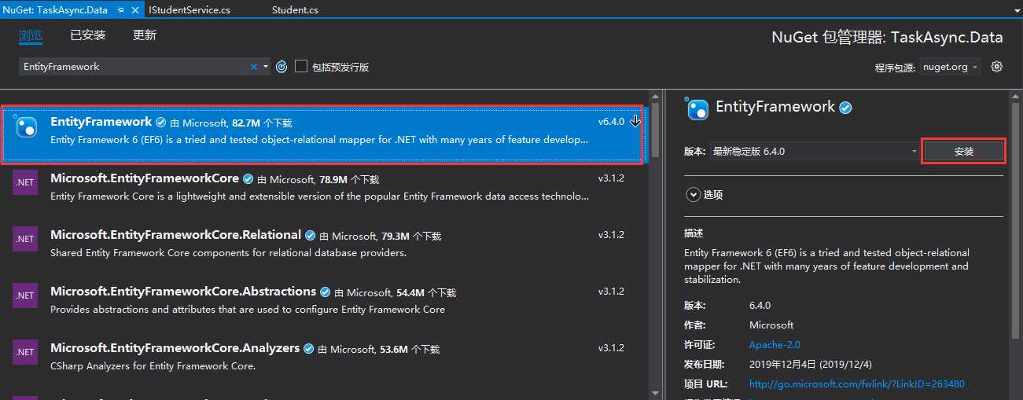1023x400 pixels.
Task: Open the project URL go.microsoft.com link
Action: pyautogui.click(x=856, y=383)
